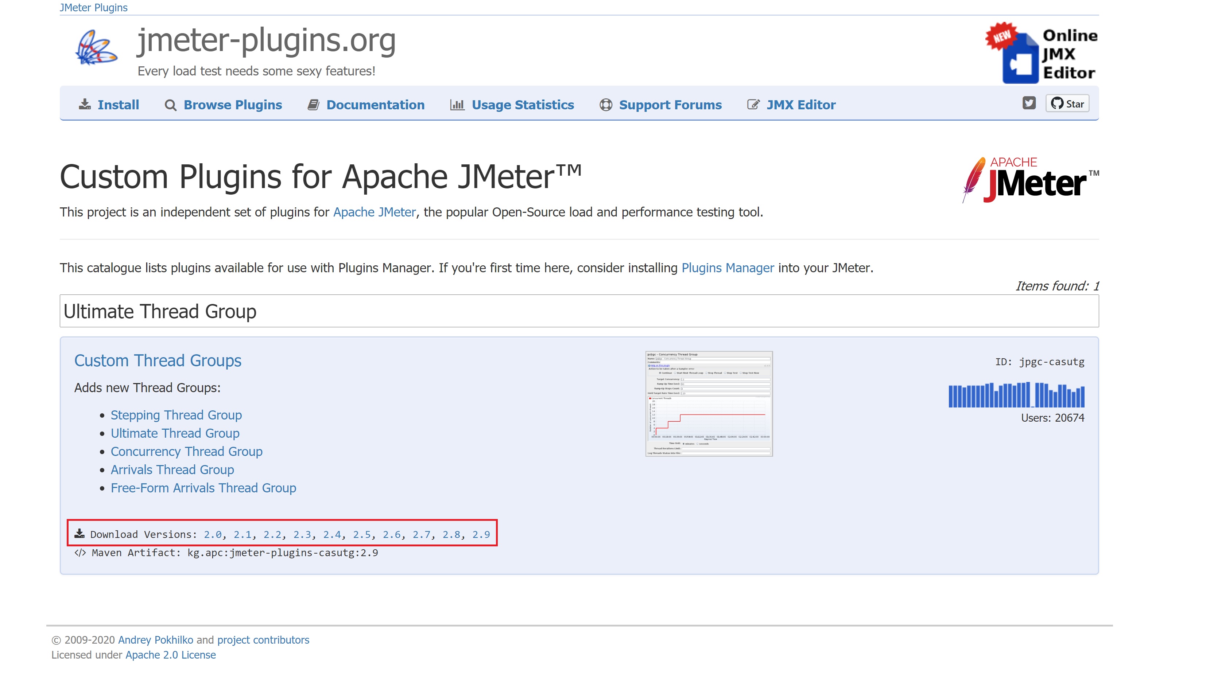The width and height of the screenshot is (1210, 683).
Task: Select the Users: 20674 text
Action: 1052,418
